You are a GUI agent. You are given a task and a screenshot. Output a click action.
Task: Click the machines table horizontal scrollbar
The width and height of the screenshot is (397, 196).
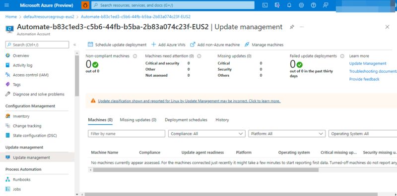pyautogui.click(x=206, y=170)
